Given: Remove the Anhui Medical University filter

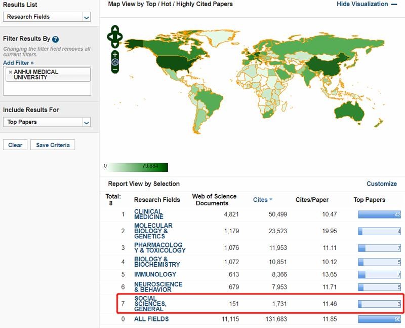Looking at the screenshot, I should point(10,72).
